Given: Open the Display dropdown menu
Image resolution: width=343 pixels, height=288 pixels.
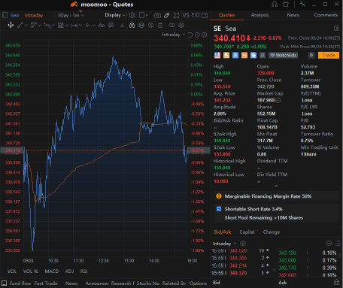Looking at the screenshot, I should pyautogui.click(x=115, y=15).
